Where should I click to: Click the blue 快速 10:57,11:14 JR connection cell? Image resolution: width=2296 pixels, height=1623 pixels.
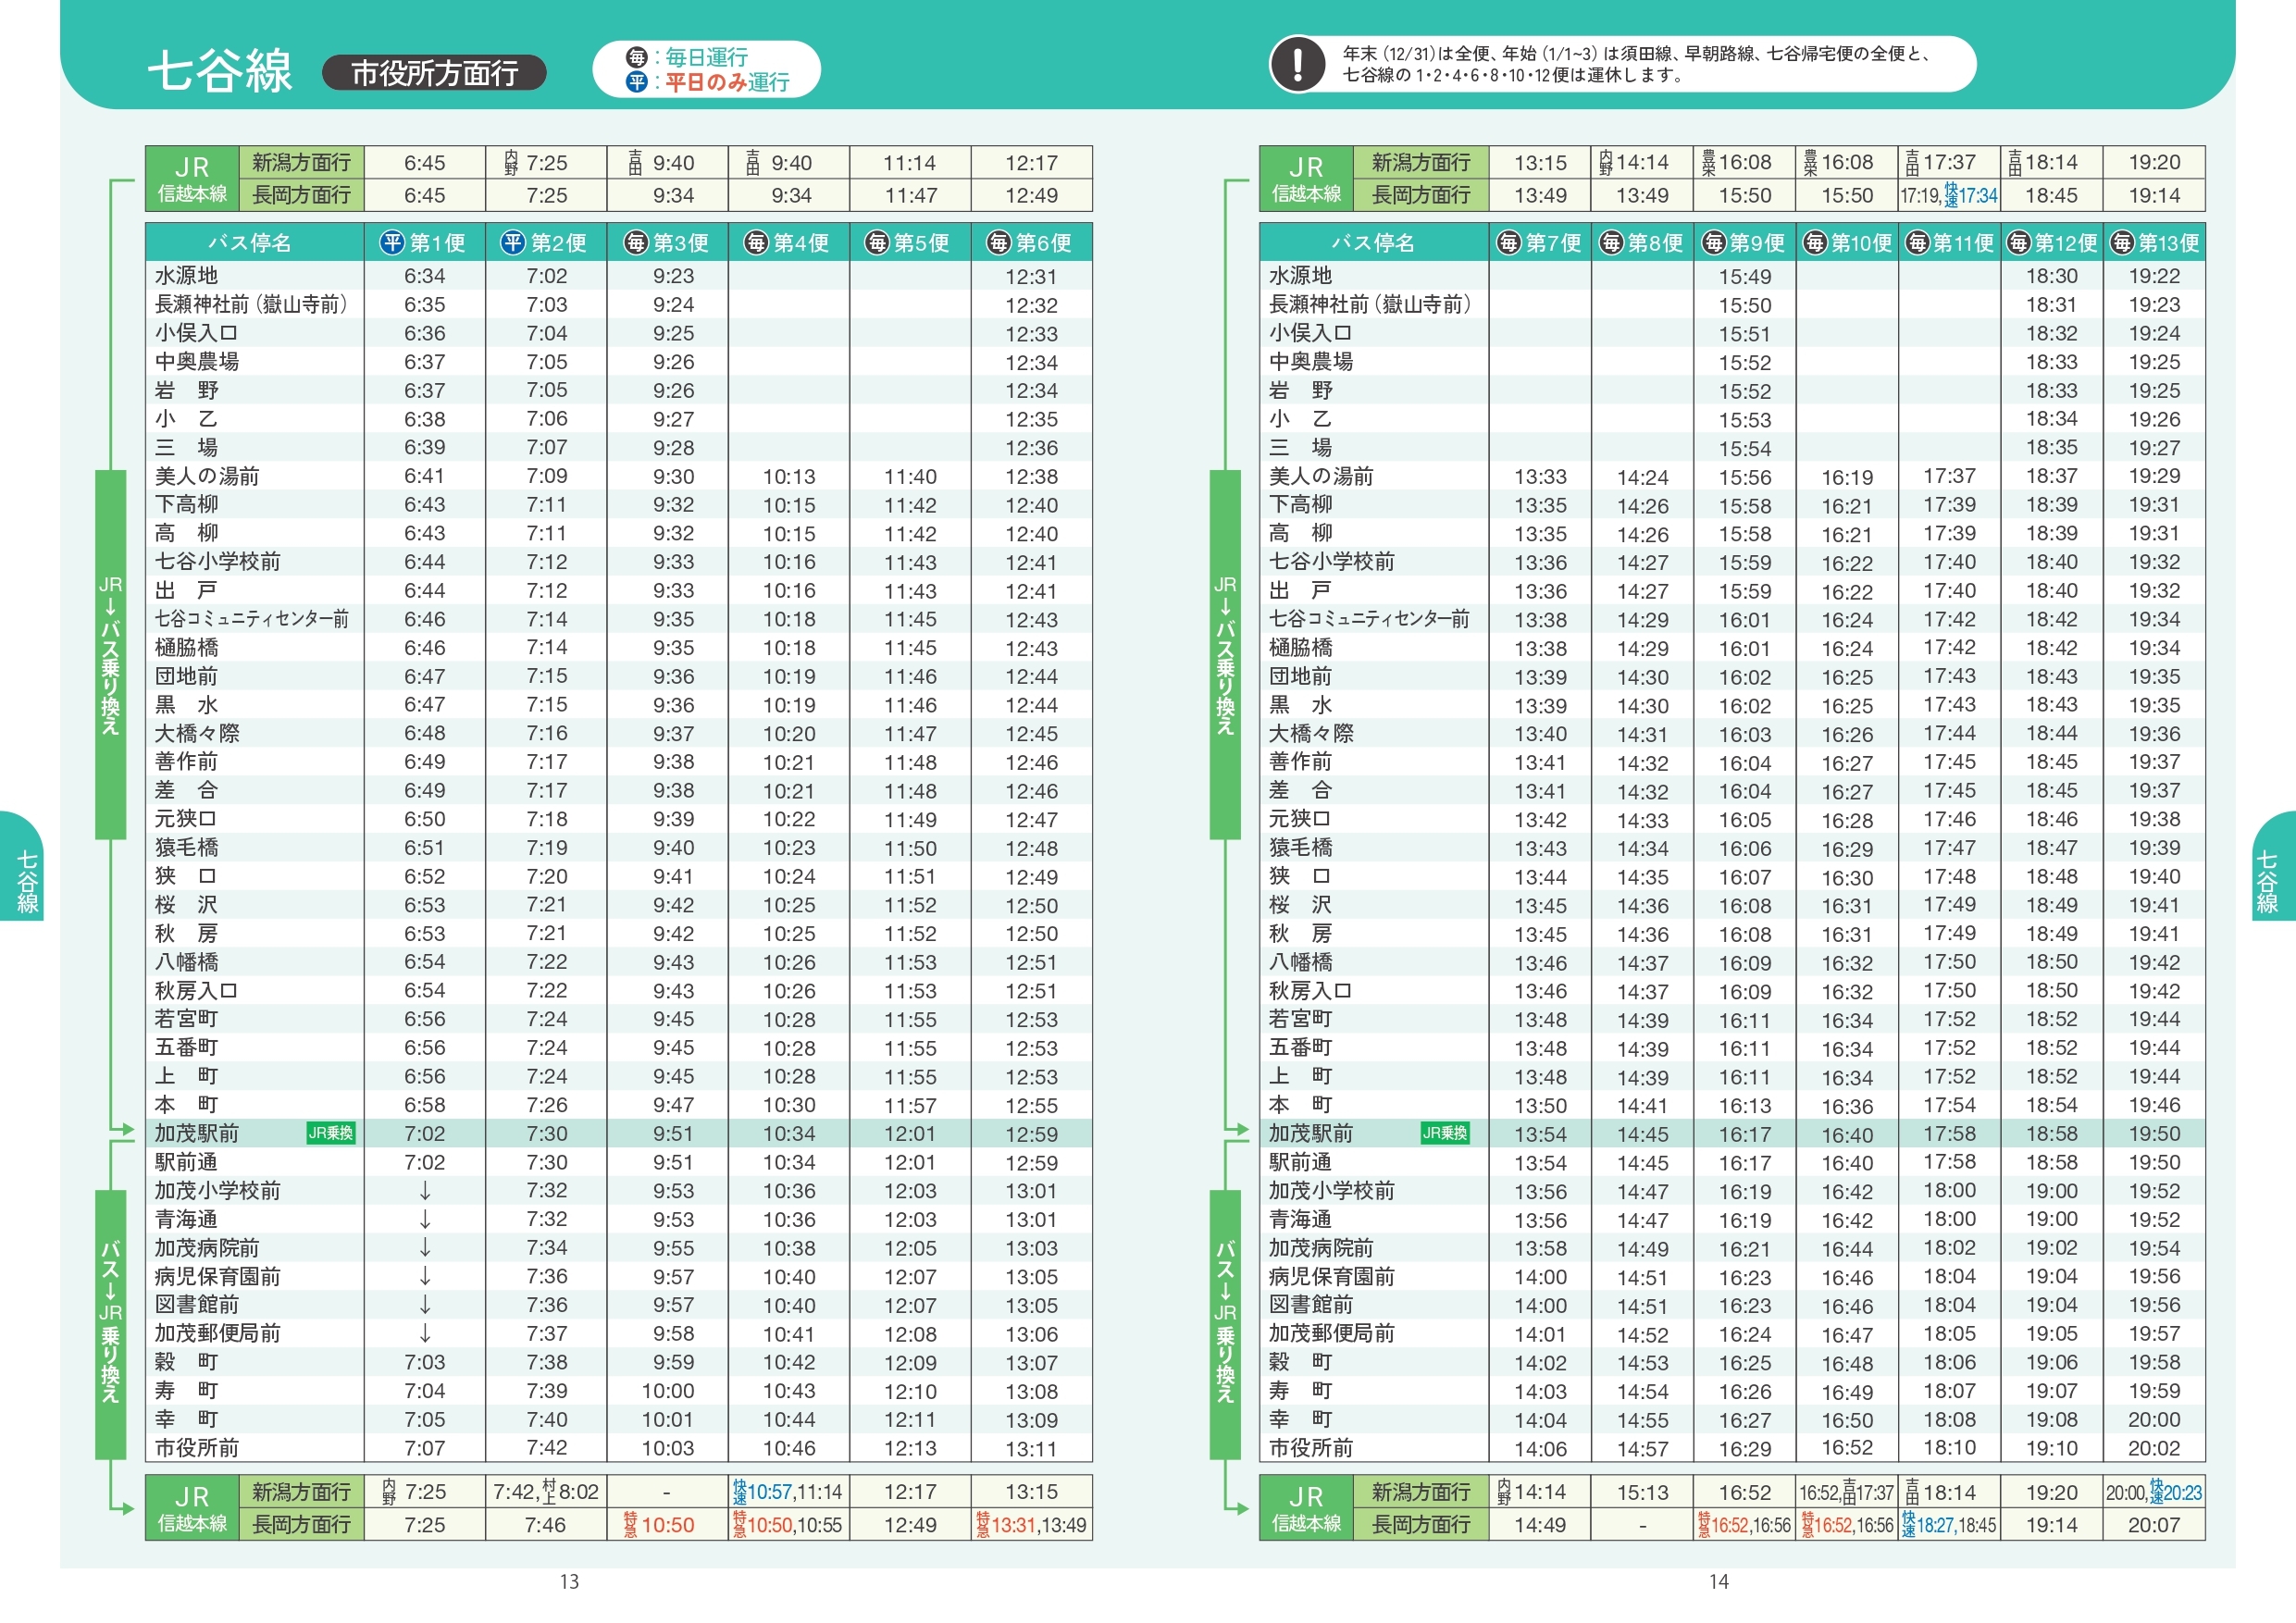click(x=788, y=1492)
